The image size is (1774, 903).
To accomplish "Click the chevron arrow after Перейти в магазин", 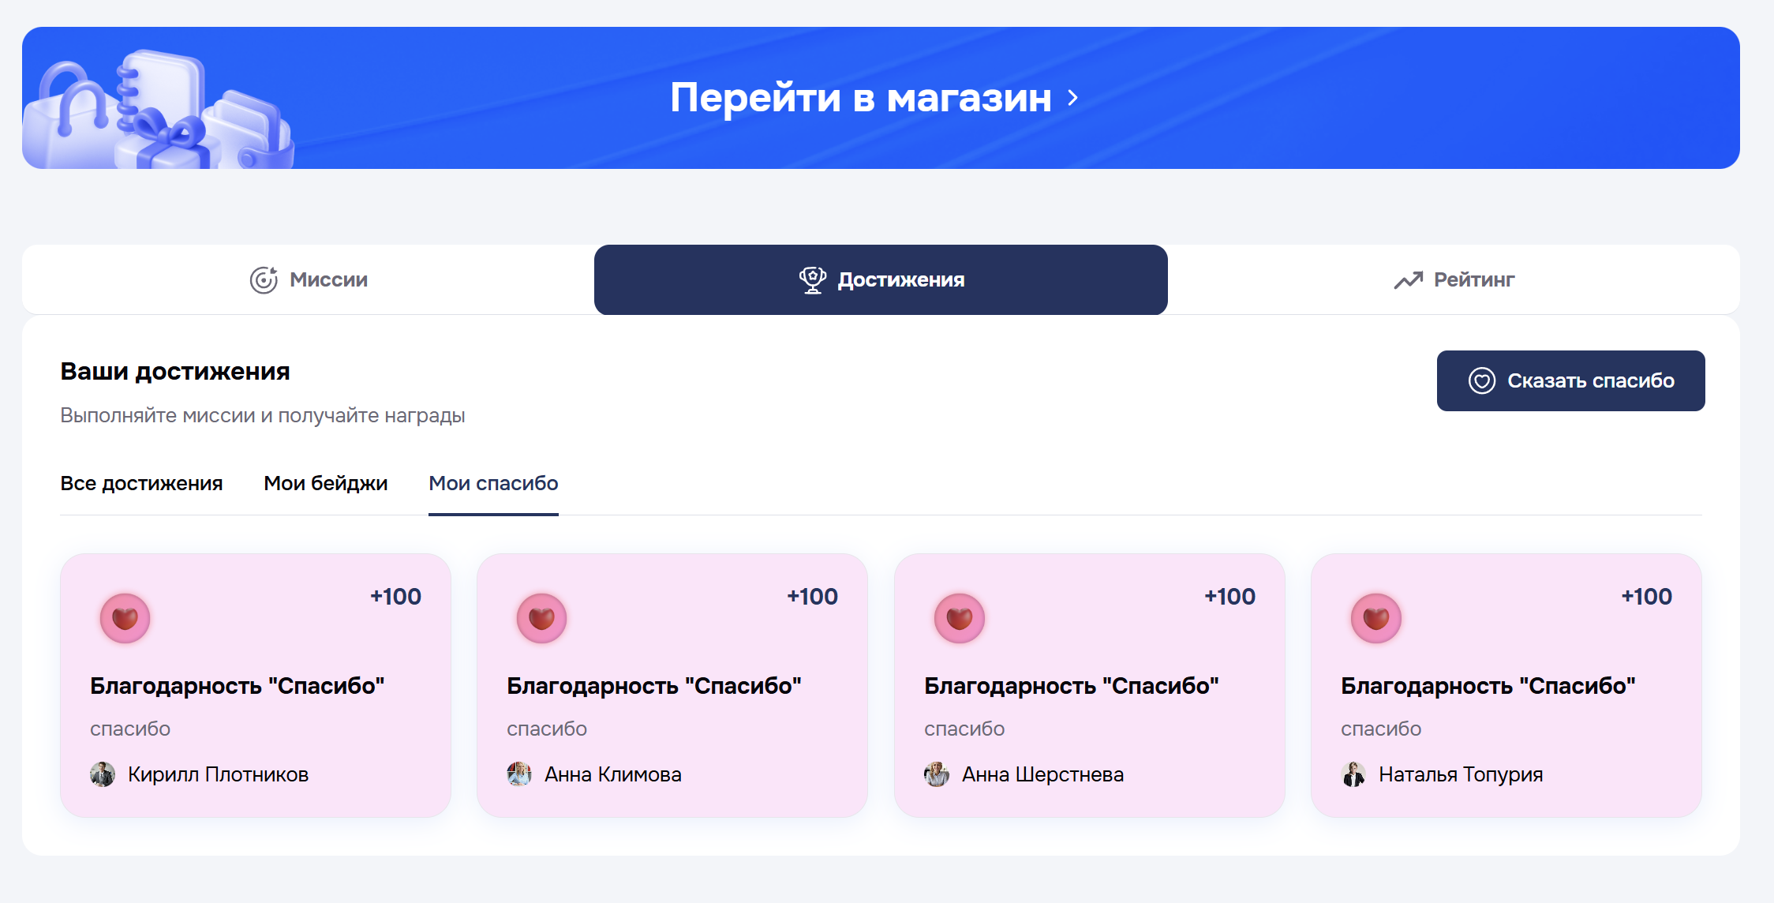I will point(1072,98).
